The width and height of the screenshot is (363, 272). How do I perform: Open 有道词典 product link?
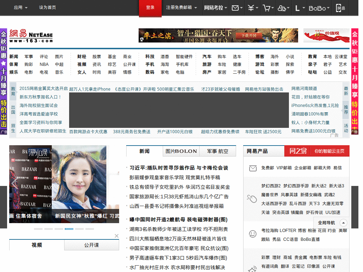click(x=270, y=266)
